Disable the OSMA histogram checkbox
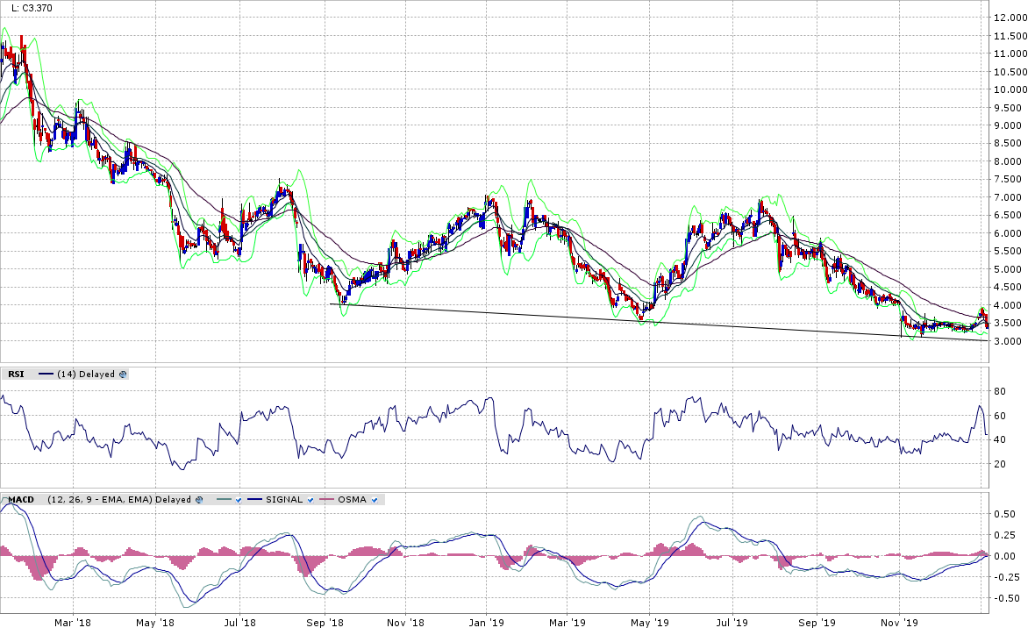1035x635 pixels. (375, 500)
